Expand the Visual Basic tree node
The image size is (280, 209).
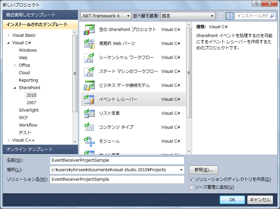pyautogui.click(x=9, y=35)
